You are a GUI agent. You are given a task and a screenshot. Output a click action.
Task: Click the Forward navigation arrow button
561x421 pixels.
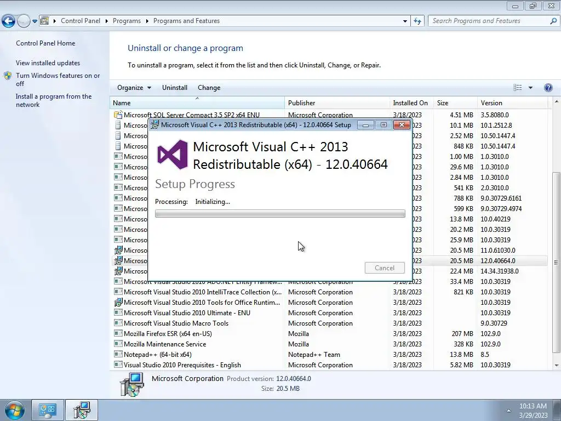[24, 21]
